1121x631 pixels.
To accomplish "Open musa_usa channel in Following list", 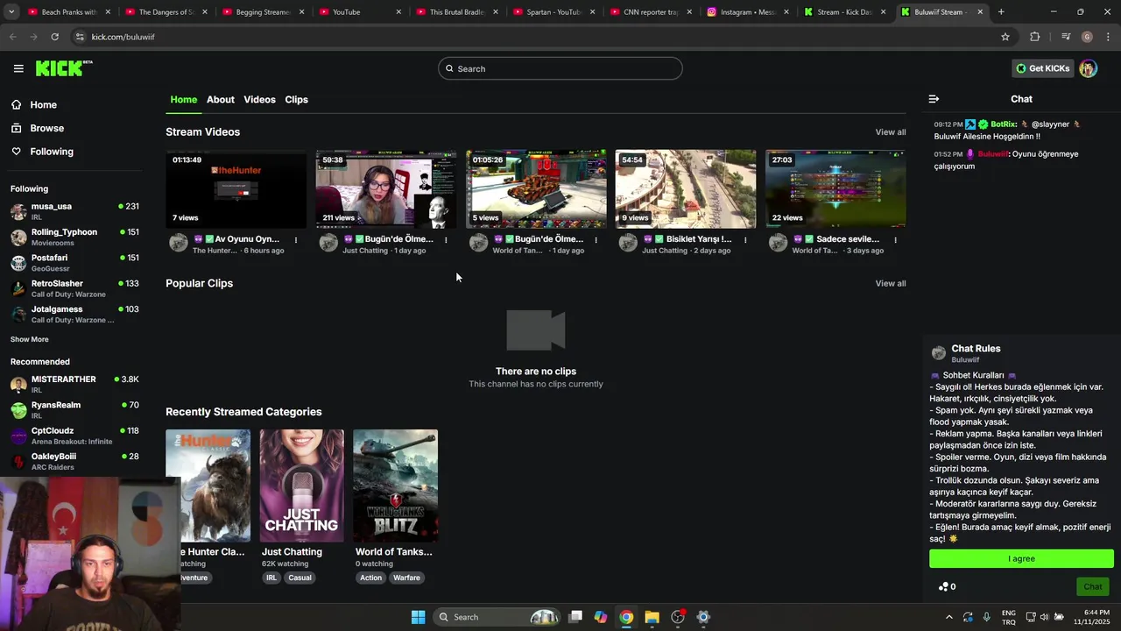I will coord(74,211).
